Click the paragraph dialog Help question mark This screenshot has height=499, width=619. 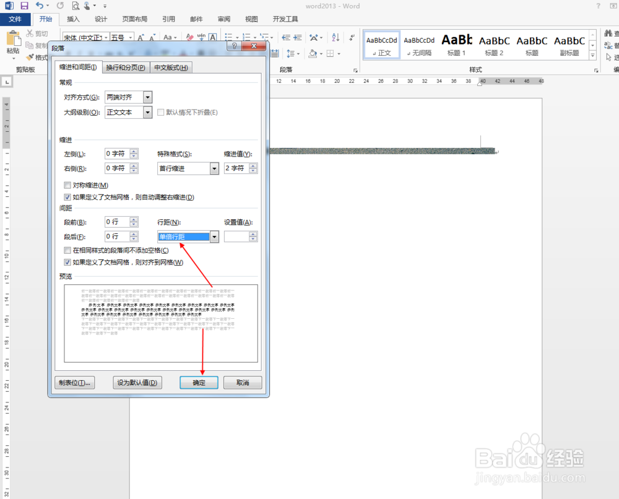[x=235, y=46]
